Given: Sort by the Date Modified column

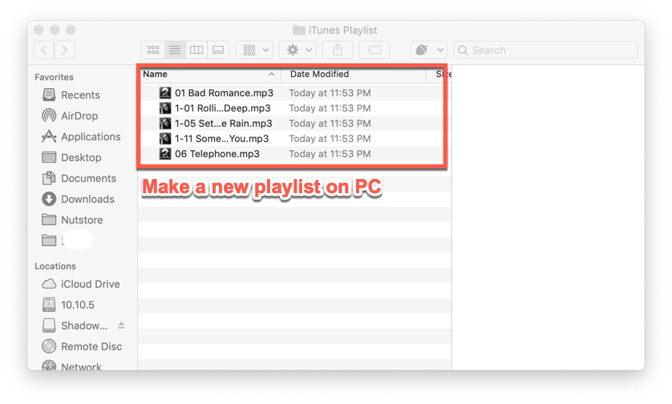Looking at the screenshot, I should pyautogui.click(x=319, y=74).
